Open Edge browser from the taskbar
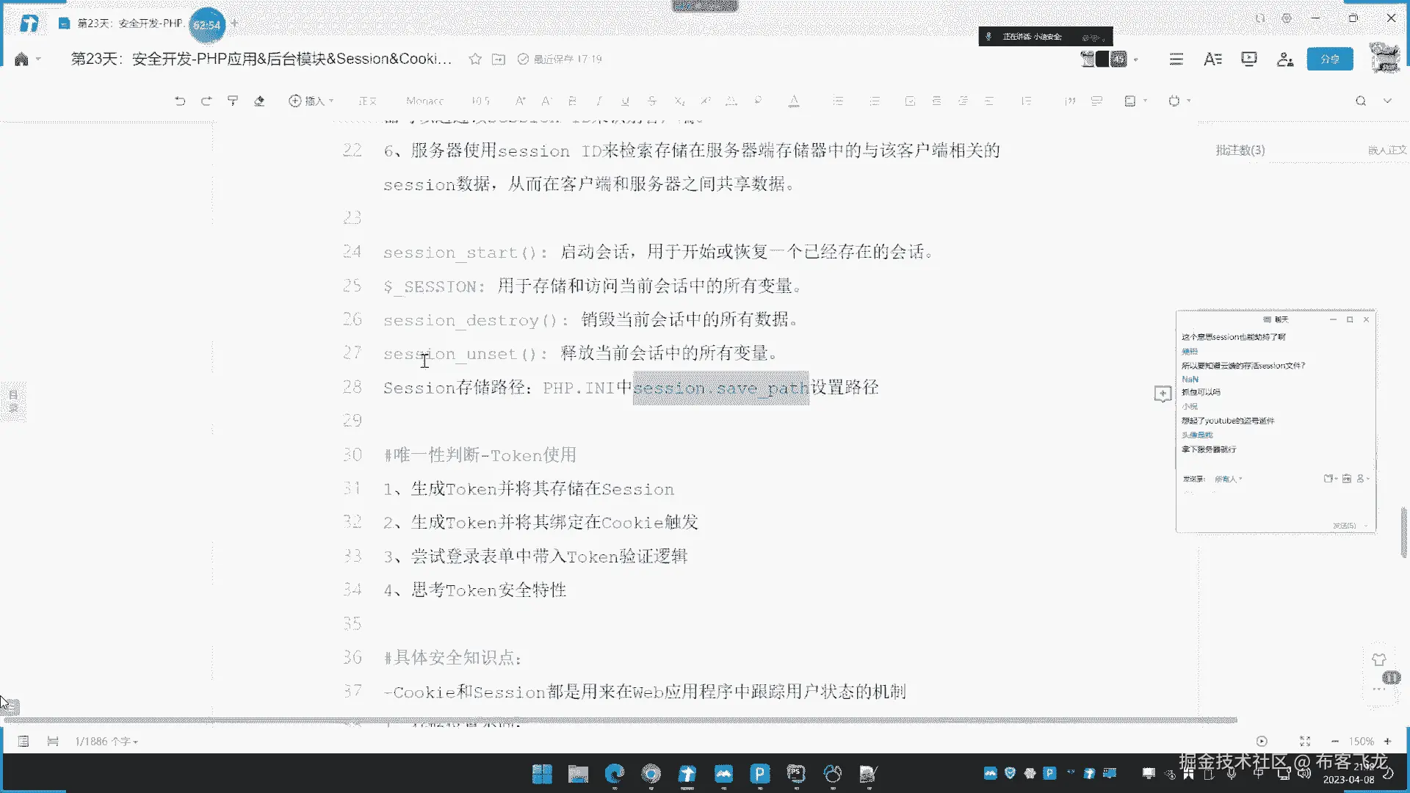This screenshot has height=793, width=1410. [614, 774]
